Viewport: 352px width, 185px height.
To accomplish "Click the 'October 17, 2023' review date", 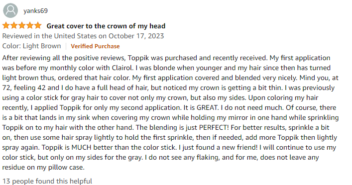I will 136,36.
